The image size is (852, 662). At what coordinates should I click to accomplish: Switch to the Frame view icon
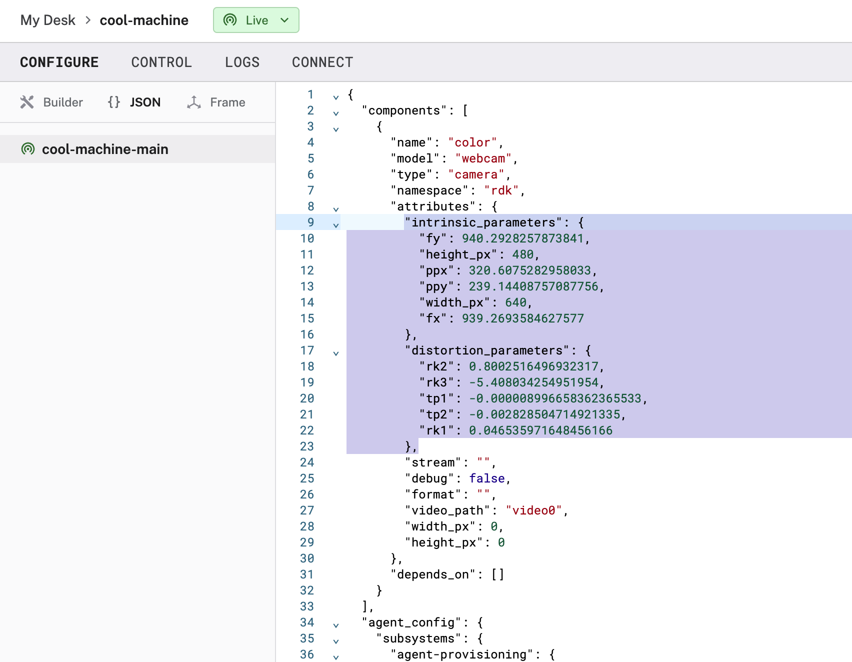pos(195,102)
